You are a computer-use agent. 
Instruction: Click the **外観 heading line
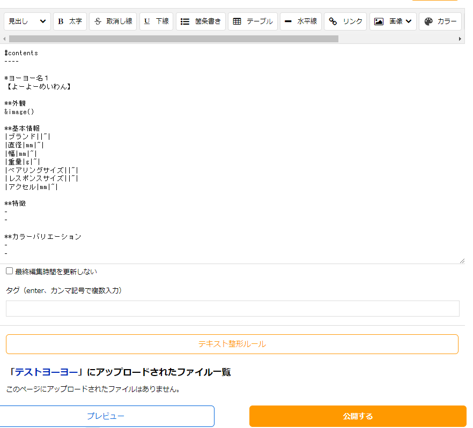tap(15, 103)
